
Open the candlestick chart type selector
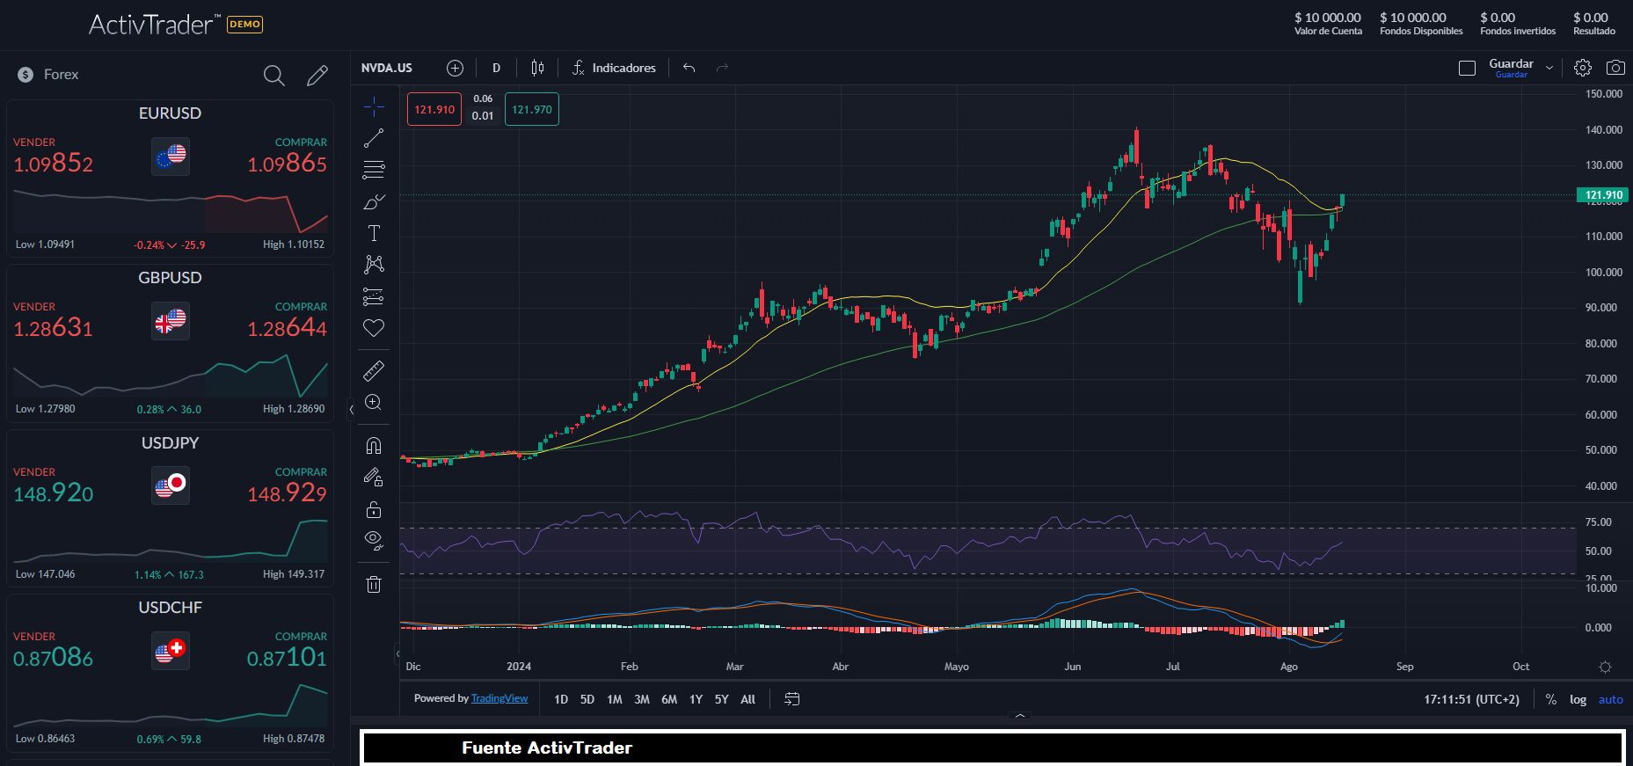point(537,68)
